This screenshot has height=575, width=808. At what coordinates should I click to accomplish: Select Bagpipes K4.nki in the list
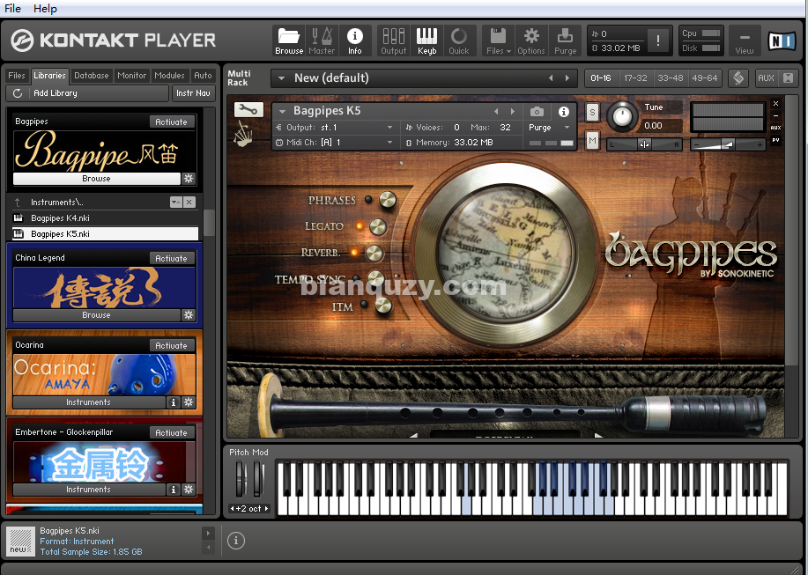(105, 218)
